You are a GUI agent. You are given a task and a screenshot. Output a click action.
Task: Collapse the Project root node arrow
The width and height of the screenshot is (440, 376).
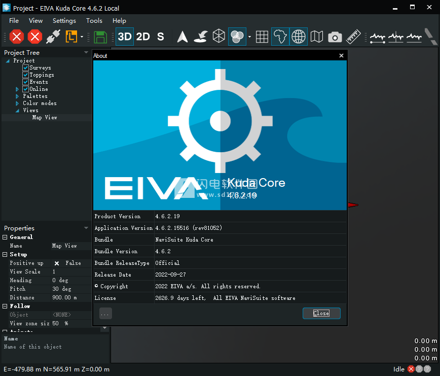click(8, 61)
